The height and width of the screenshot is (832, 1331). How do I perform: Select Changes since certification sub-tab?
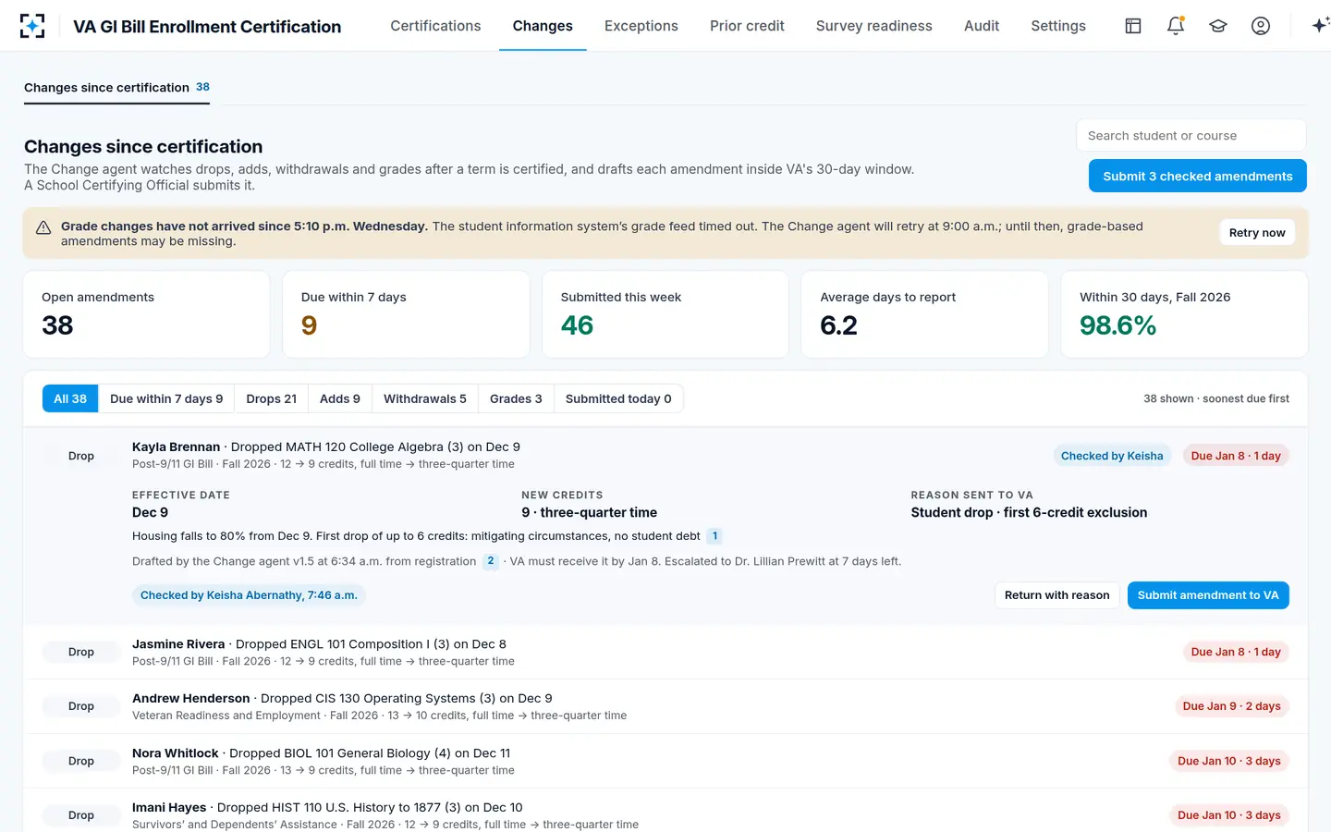pos(116,88)
